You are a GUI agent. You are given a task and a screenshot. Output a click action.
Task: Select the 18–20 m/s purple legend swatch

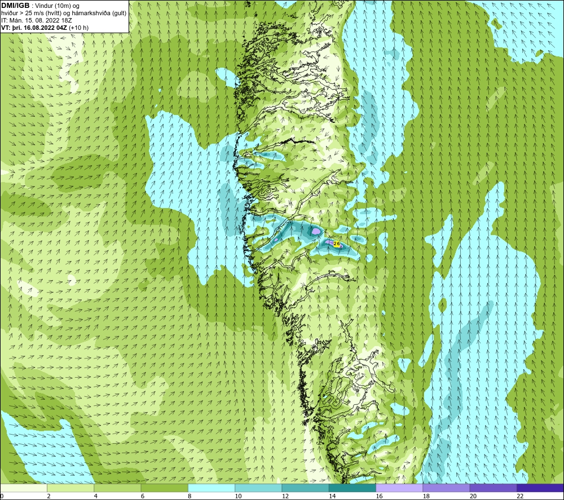[x=446, y=488]
